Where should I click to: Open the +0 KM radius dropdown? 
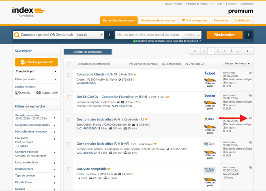point(192,35)
